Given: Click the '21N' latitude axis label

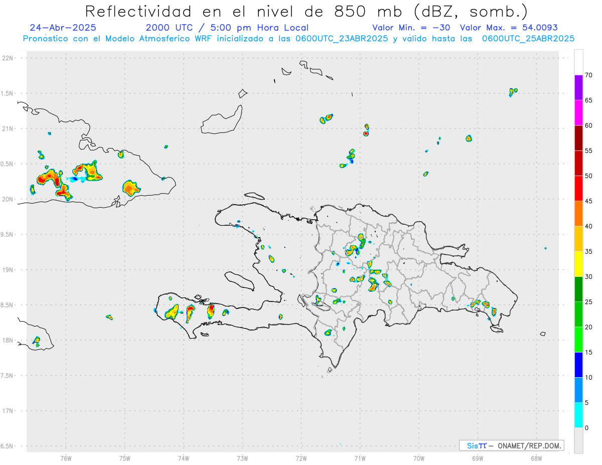Looking at the screenshot, I should click(9, 128).
